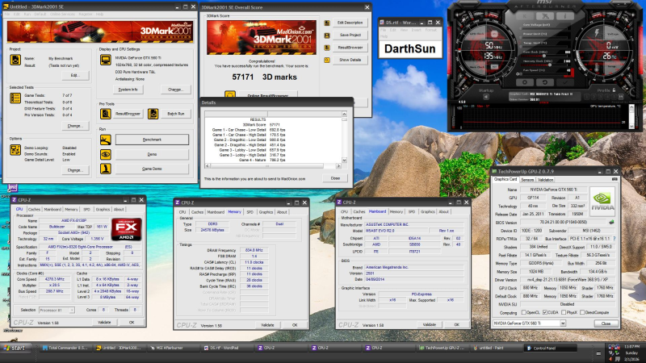Click the GPU-Z screenshot camera icon
Viewport: 646px width, 363px height.
pos(615,179)
